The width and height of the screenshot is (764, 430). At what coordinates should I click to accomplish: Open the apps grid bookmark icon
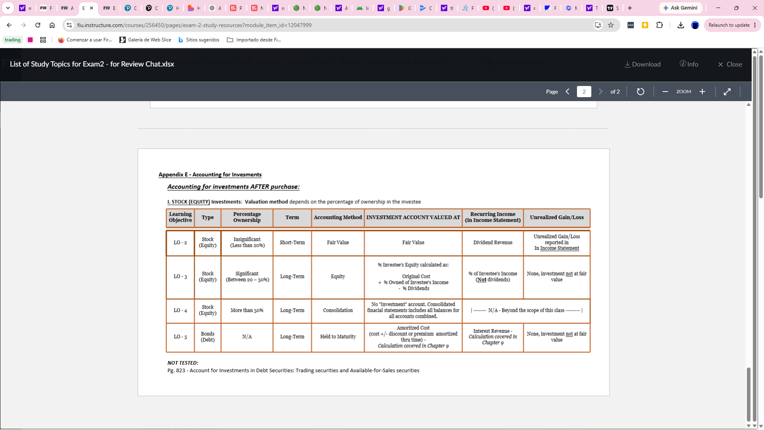(43, 40)
